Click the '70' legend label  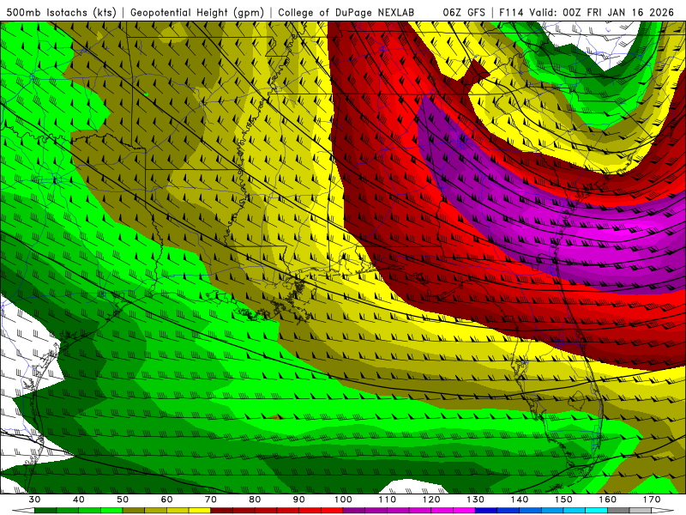[x=211, y=500]
